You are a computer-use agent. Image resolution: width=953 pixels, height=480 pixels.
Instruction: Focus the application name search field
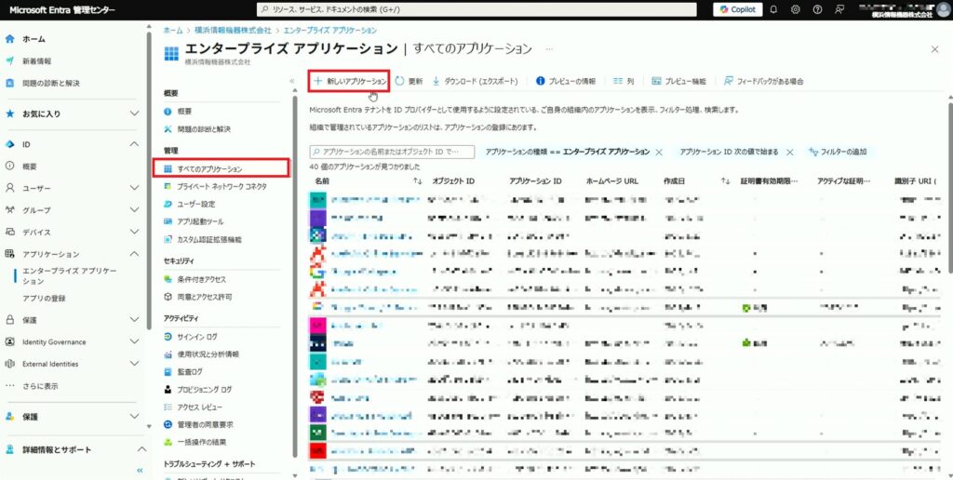[x=392, y=152]
